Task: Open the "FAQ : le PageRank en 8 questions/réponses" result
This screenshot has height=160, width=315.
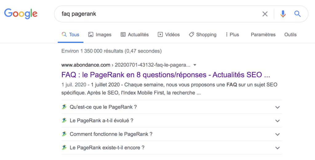Action: [x=165, y=75]
